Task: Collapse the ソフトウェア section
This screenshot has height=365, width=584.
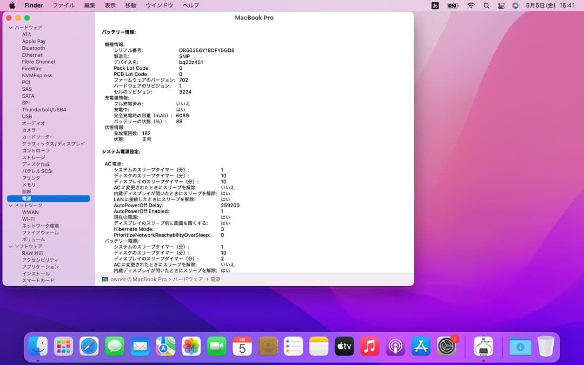Action: [x=11, y=247]
